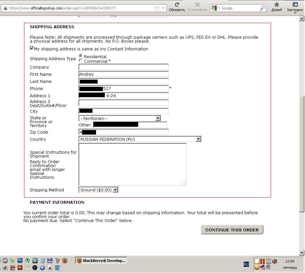Launch Adobe Bridge from the quick launch
The height and width of the screenshot is (273, 305).
point(20,268)
